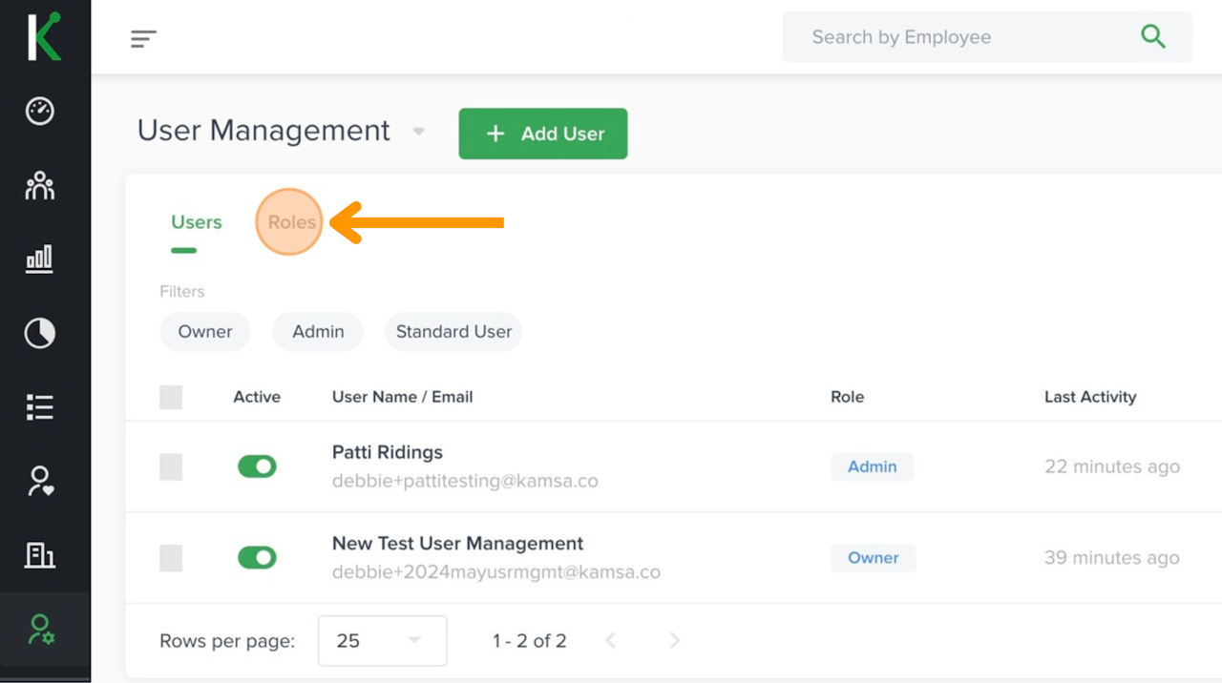This screenshot has height=683, width=1222.
Task: Select all users with header checkbox
Action: pyautogui.click(x=171, y=397)
